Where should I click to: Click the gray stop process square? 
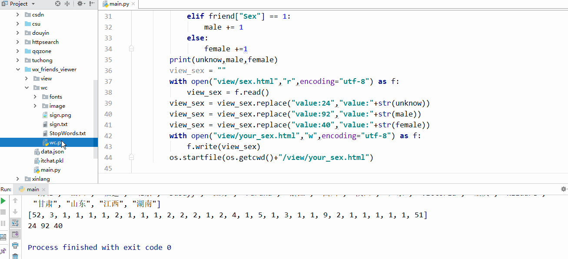3,212
